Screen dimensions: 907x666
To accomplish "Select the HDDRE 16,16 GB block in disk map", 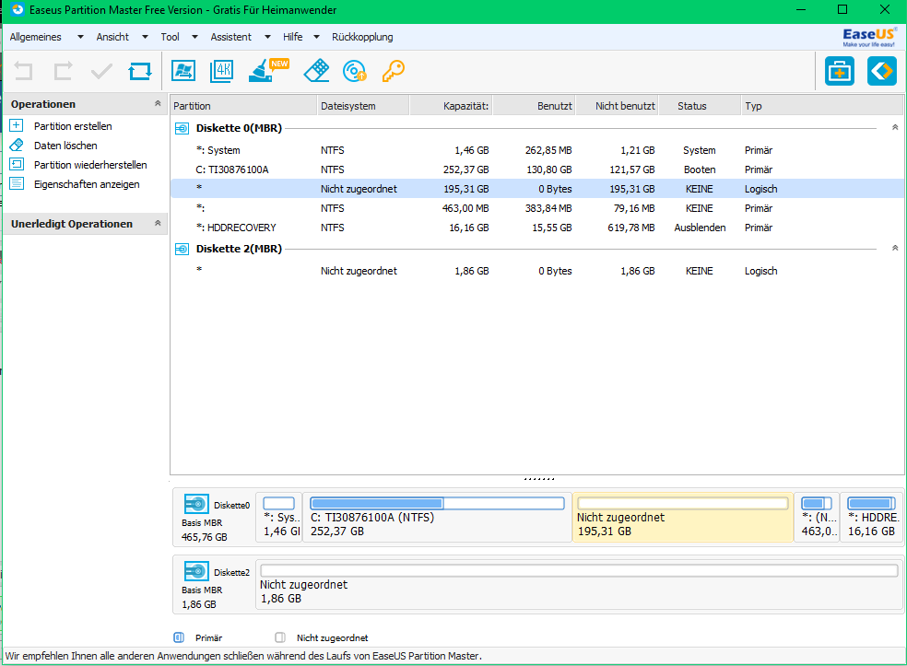I will pyautogui.click(x=872, y=518).
